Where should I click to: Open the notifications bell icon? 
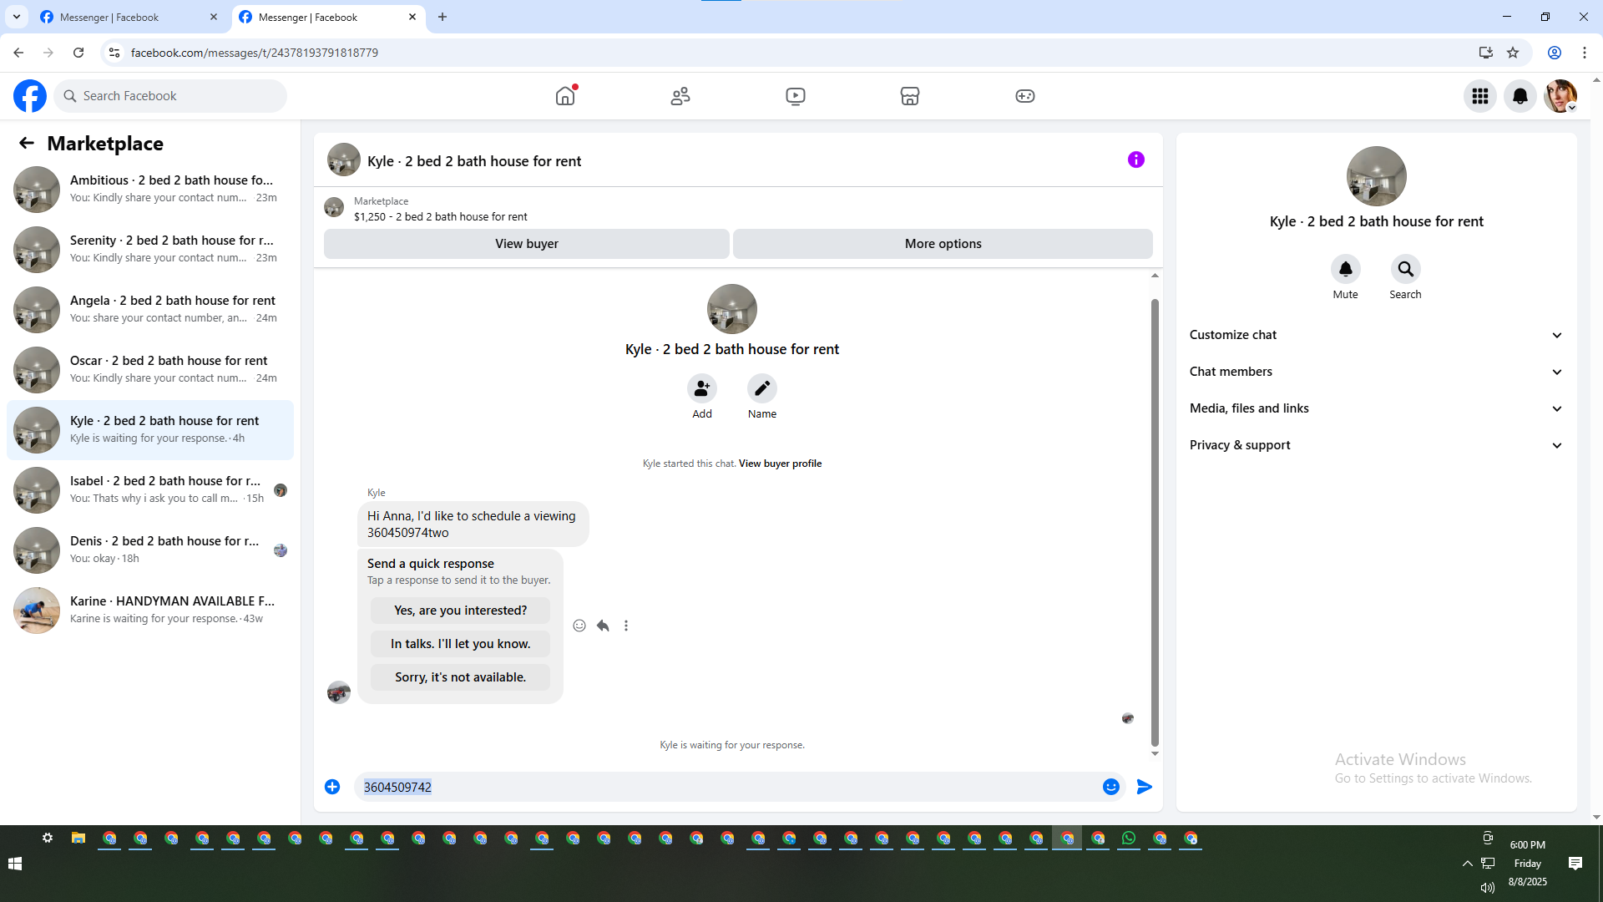[x=1520, y=96]
